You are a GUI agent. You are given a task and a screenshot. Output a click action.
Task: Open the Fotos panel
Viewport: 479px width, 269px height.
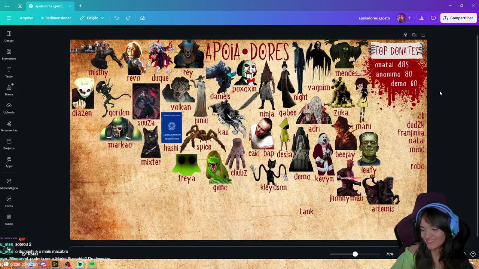click(9, 202)
